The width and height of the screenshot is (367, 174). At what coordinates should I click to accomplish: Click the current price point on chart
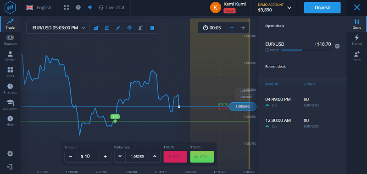pos(179,106)
